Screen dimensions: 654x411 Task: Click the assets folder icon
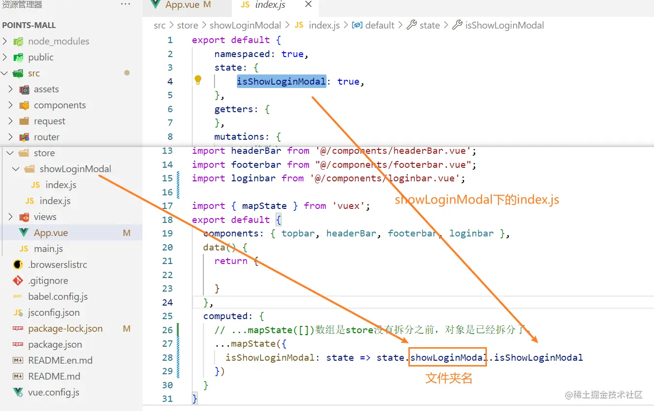pyautogui.click(x=24, y=89)
